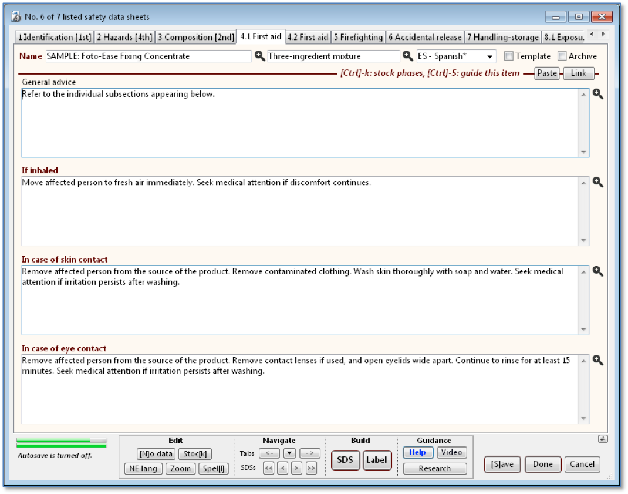Image resolution: width=628 pixels, height=494 pixels.
Task: Switch to 7 Handling-storage tab
Action: click(x=502, y=37)
